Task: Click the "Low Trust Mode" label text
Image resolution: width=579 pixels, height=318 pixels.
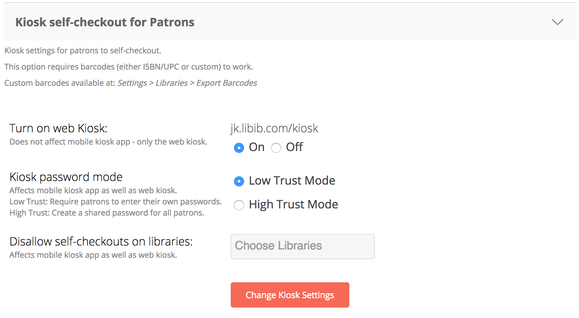Action: pos(292,181)
